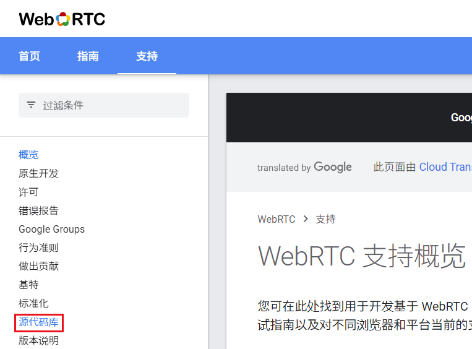
Task: Click the 此页面由 text
Action: [x=394, y=167]
